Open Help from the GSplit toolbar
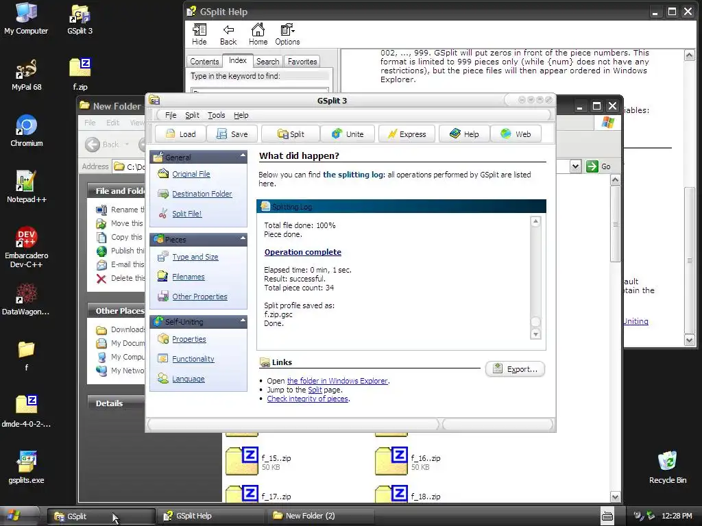The width and height of the screenshot is (702, 526). (x=464, y=134)
